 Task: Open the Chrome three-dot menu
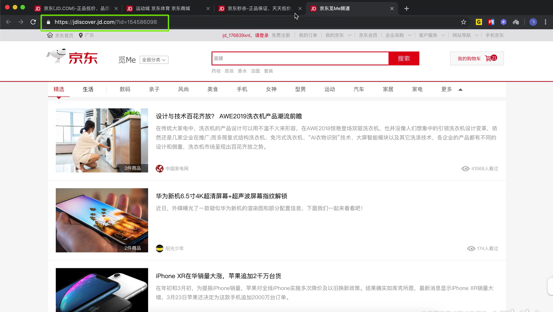click(x=545, y=22)
